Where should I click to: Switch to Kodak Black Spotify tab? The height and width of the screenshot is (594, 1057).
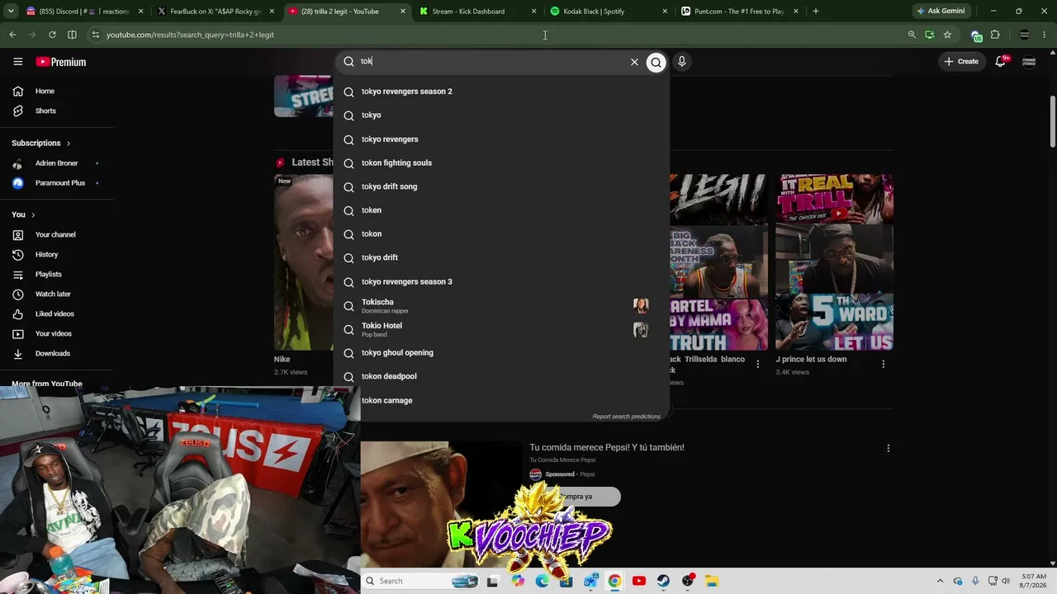609,12
